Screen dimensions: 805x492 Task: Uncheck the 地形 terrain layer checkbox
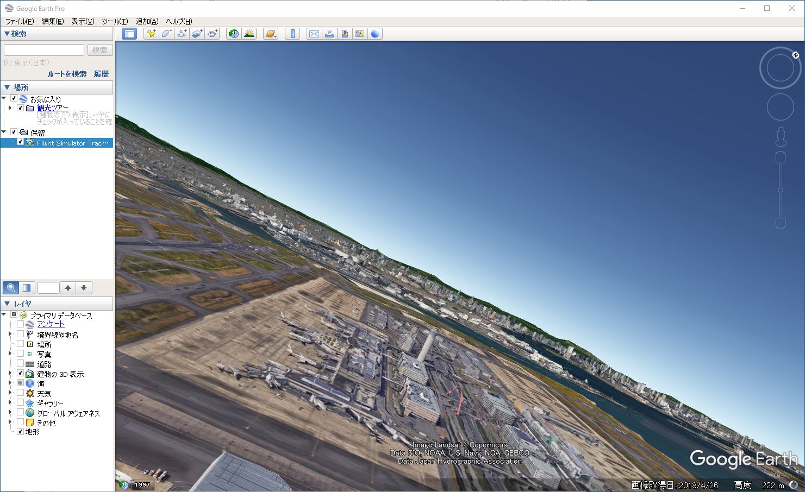20,432
